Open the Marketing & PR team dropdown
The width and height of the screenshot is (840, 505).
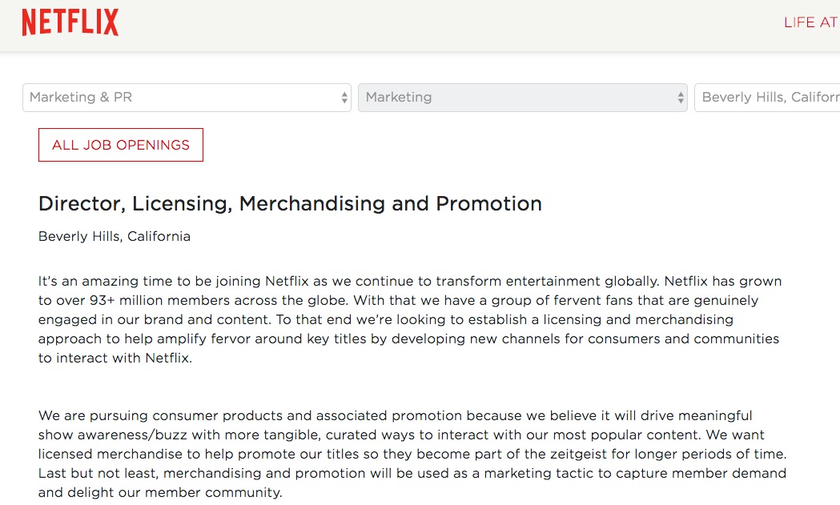176,98
